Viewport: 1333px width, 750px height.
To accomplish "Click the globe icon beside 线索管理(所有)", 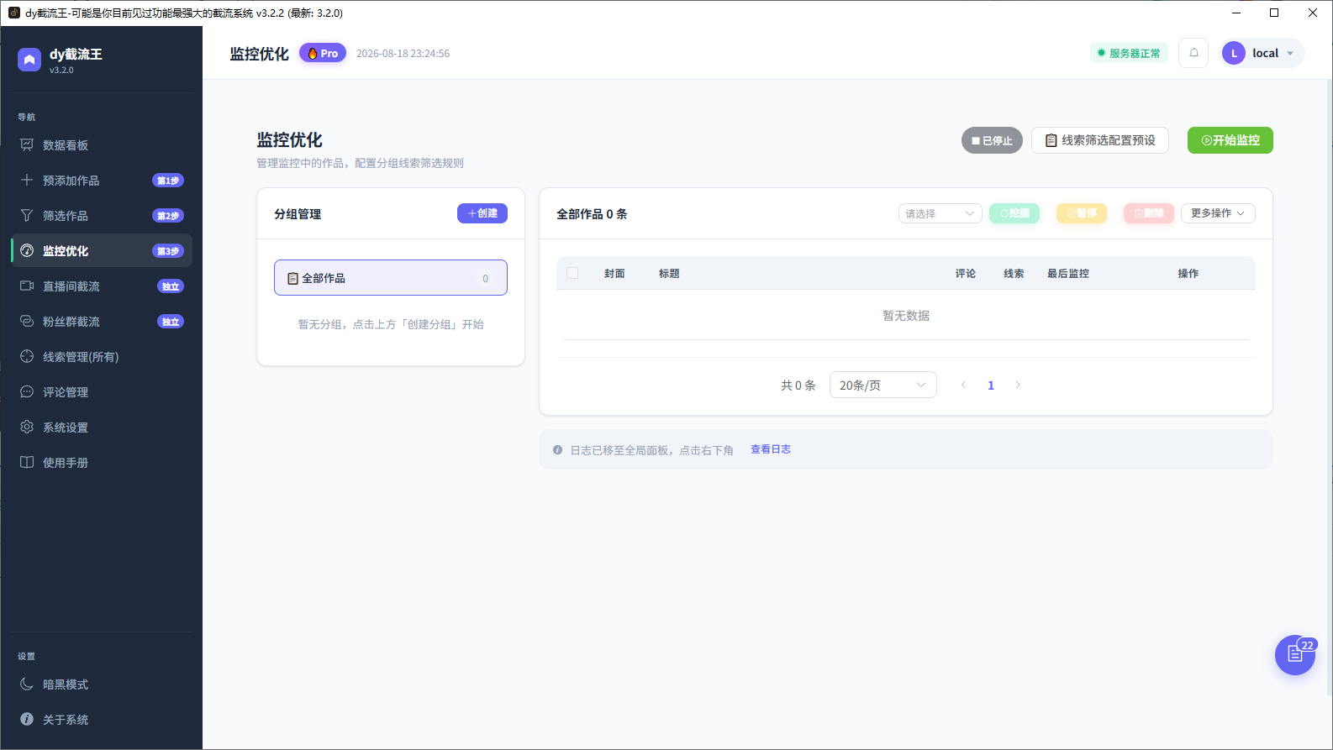I will pos(27,357).
